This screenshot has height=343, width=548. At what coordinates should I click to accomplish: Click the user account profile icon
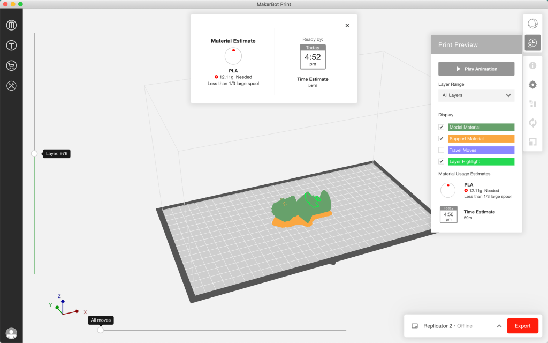(11, 333)
